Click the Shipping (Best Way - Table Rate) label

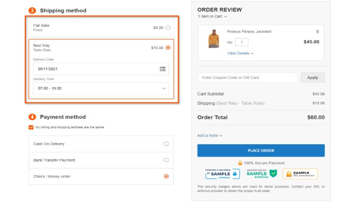click(x=231, y=103)
